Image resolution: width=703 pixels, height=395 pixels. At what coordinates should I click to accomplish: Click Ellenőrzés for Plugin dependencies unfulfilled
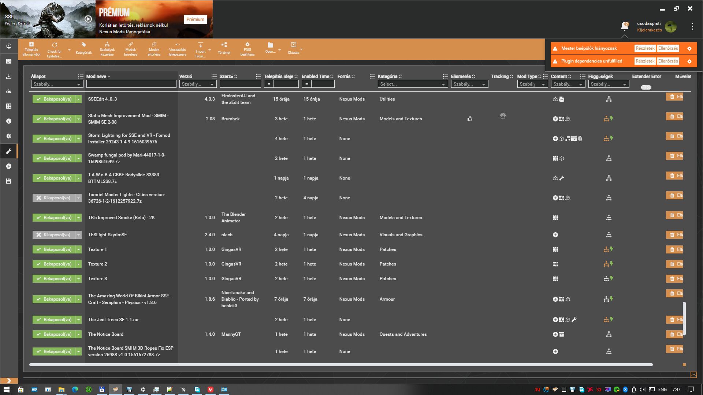pos(668,61)
